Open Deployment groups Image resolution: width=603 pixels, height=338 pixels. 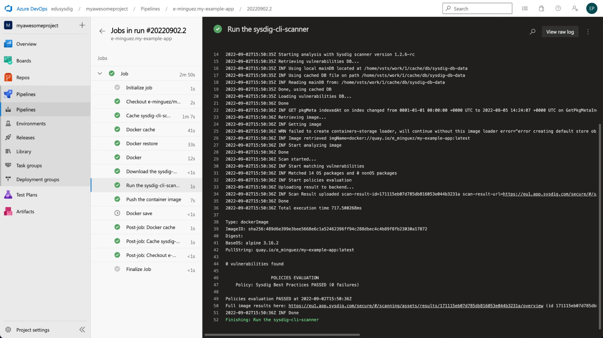pyautogui.click(x=38, y=179)
